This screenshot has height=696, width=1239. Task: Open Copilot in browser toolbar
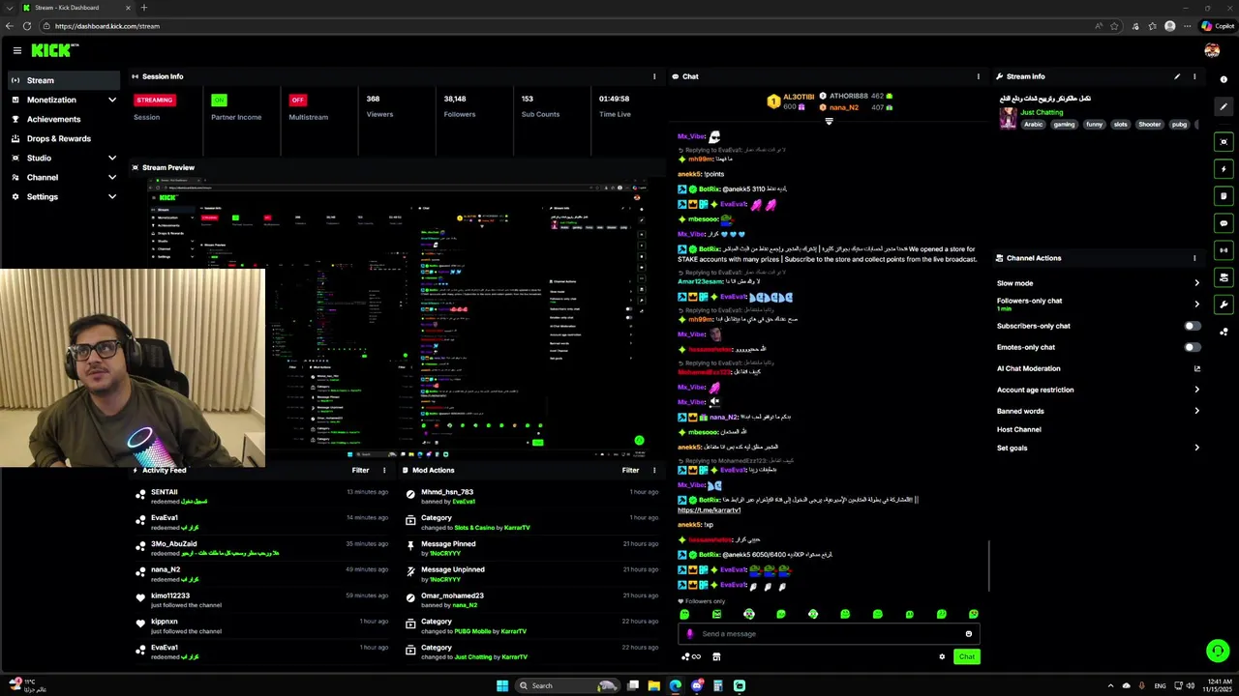pos(1218,26)
